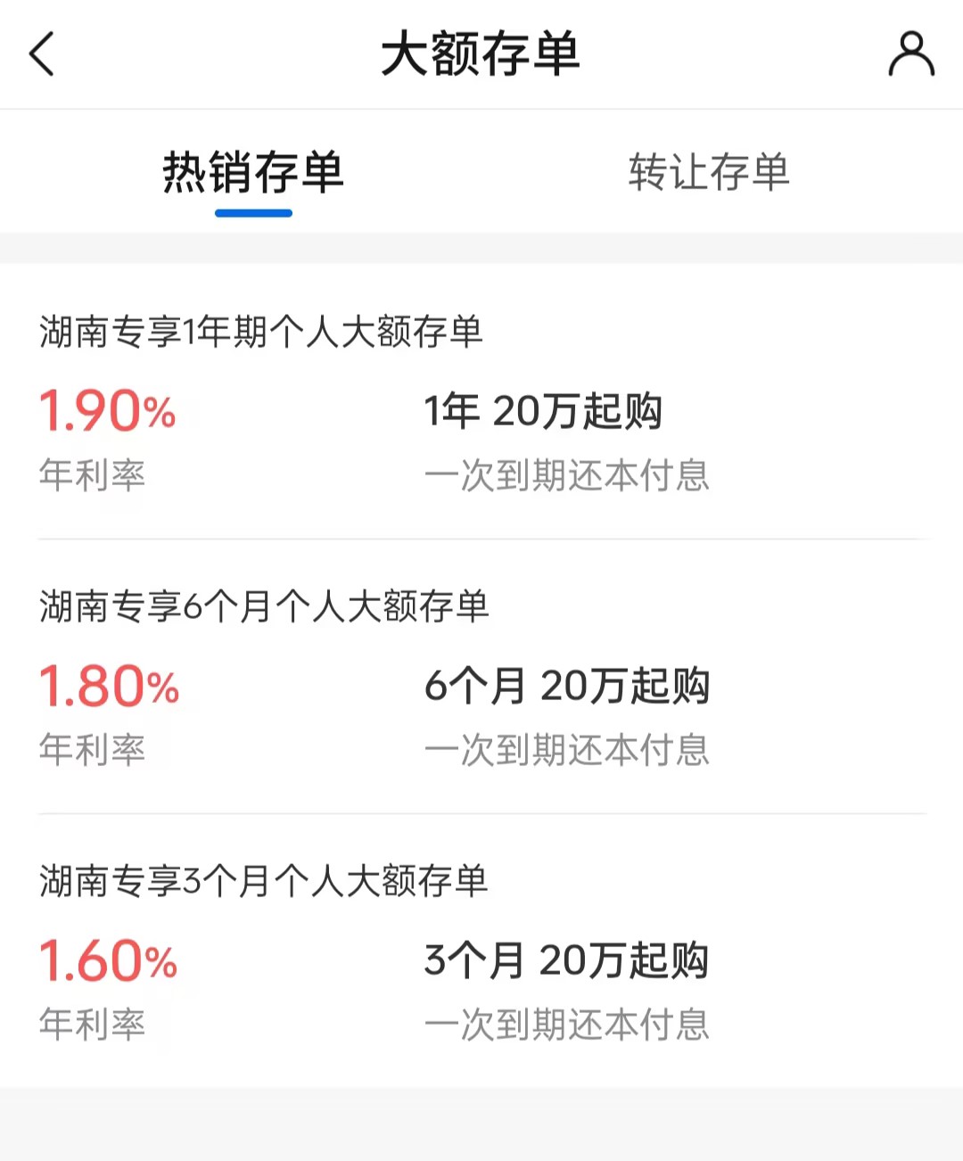Tap 年利率 label under 1.80%
963x1161 pixels.
click(92, 750)
